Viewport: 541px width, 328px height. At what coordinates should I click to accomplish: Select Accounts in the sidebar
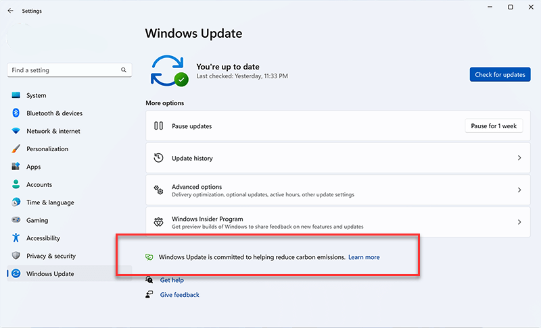70,184
